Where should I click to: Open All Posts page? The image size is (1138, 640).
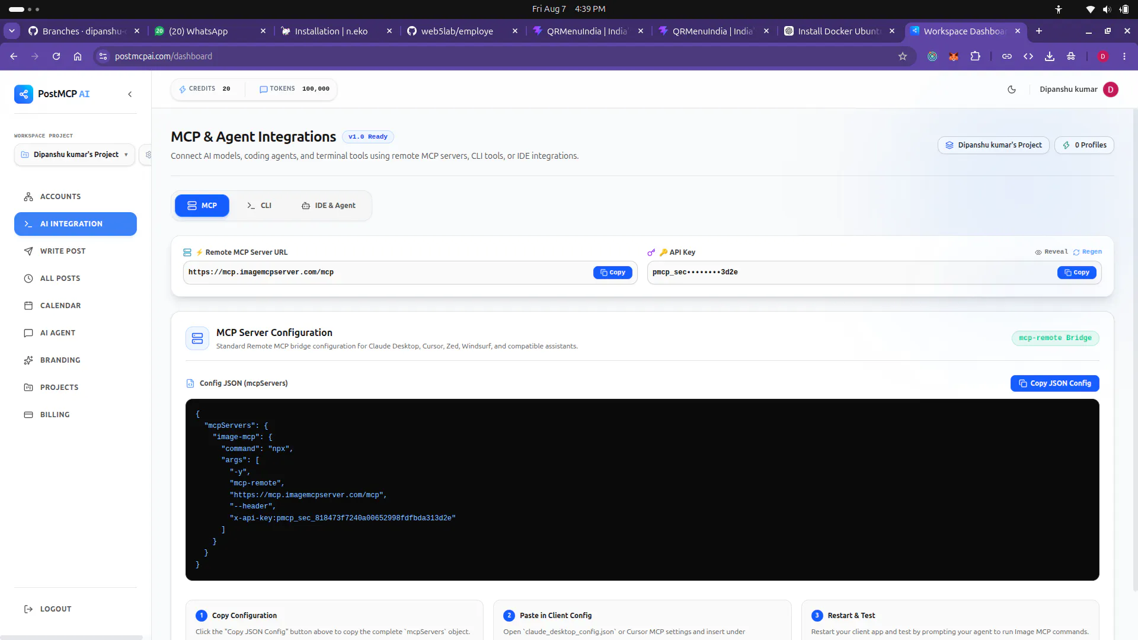(75, 279)
